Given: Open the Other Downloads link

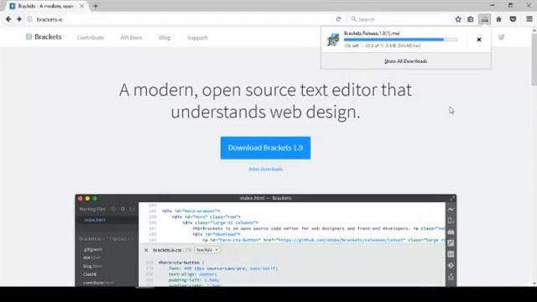Looking at the screenshot, I should (265, 169).
